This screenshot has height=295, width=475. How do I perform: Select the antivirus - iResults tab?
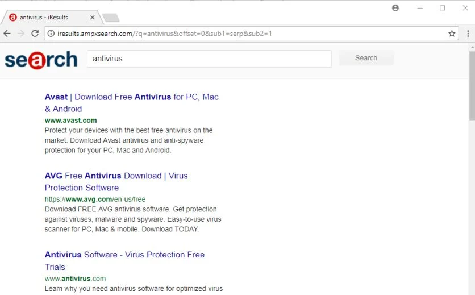point(52,17)
